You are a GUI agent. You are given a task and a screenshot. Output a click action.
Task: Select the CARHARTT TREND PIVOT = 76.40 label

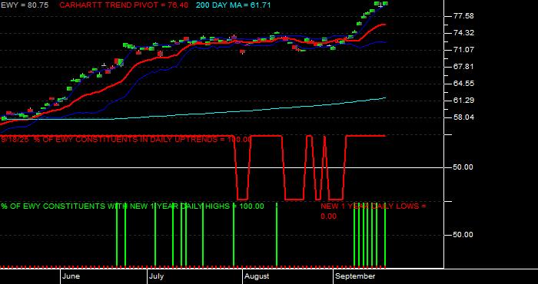(x=124, y=5)
